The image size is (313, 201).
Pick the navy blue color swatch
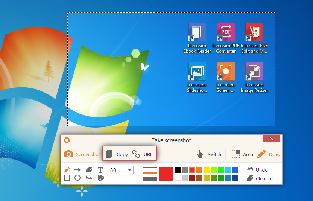point(235,178)
